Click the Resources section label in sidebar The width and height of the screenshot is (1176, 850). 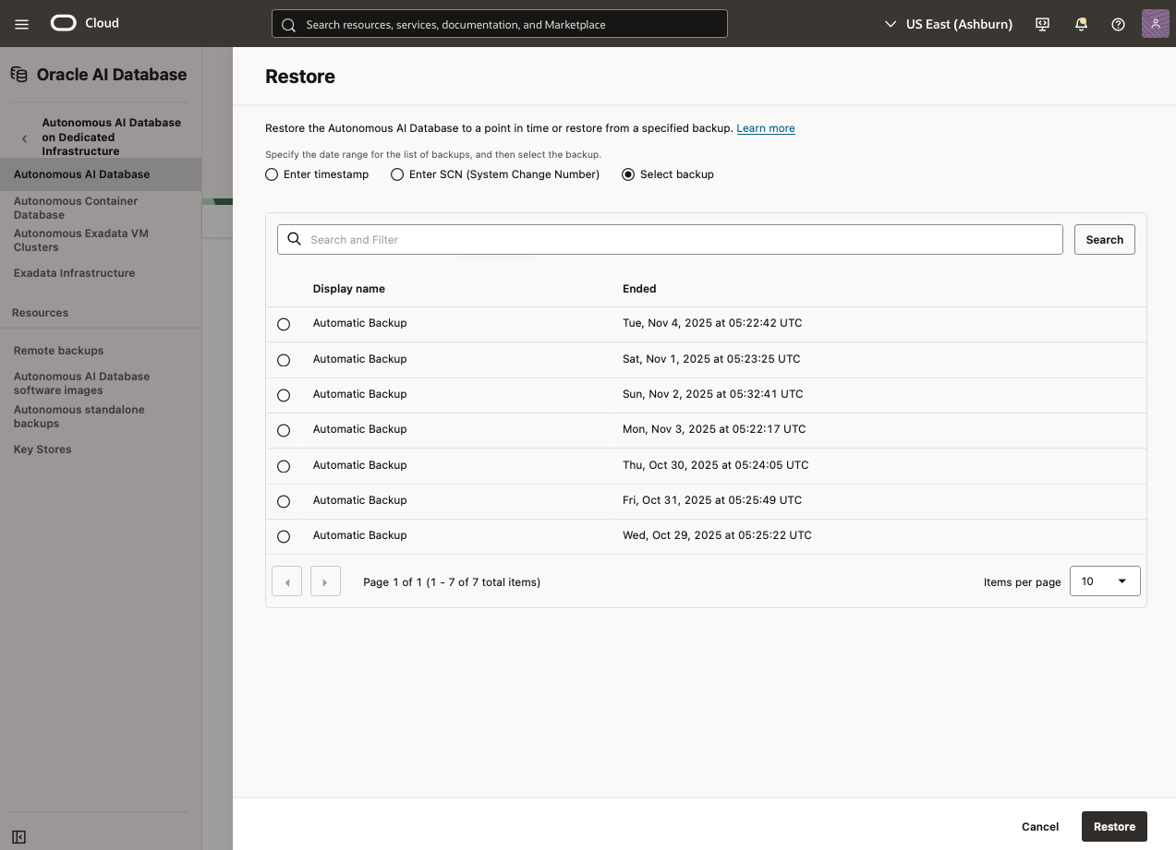tap(40, 313)
